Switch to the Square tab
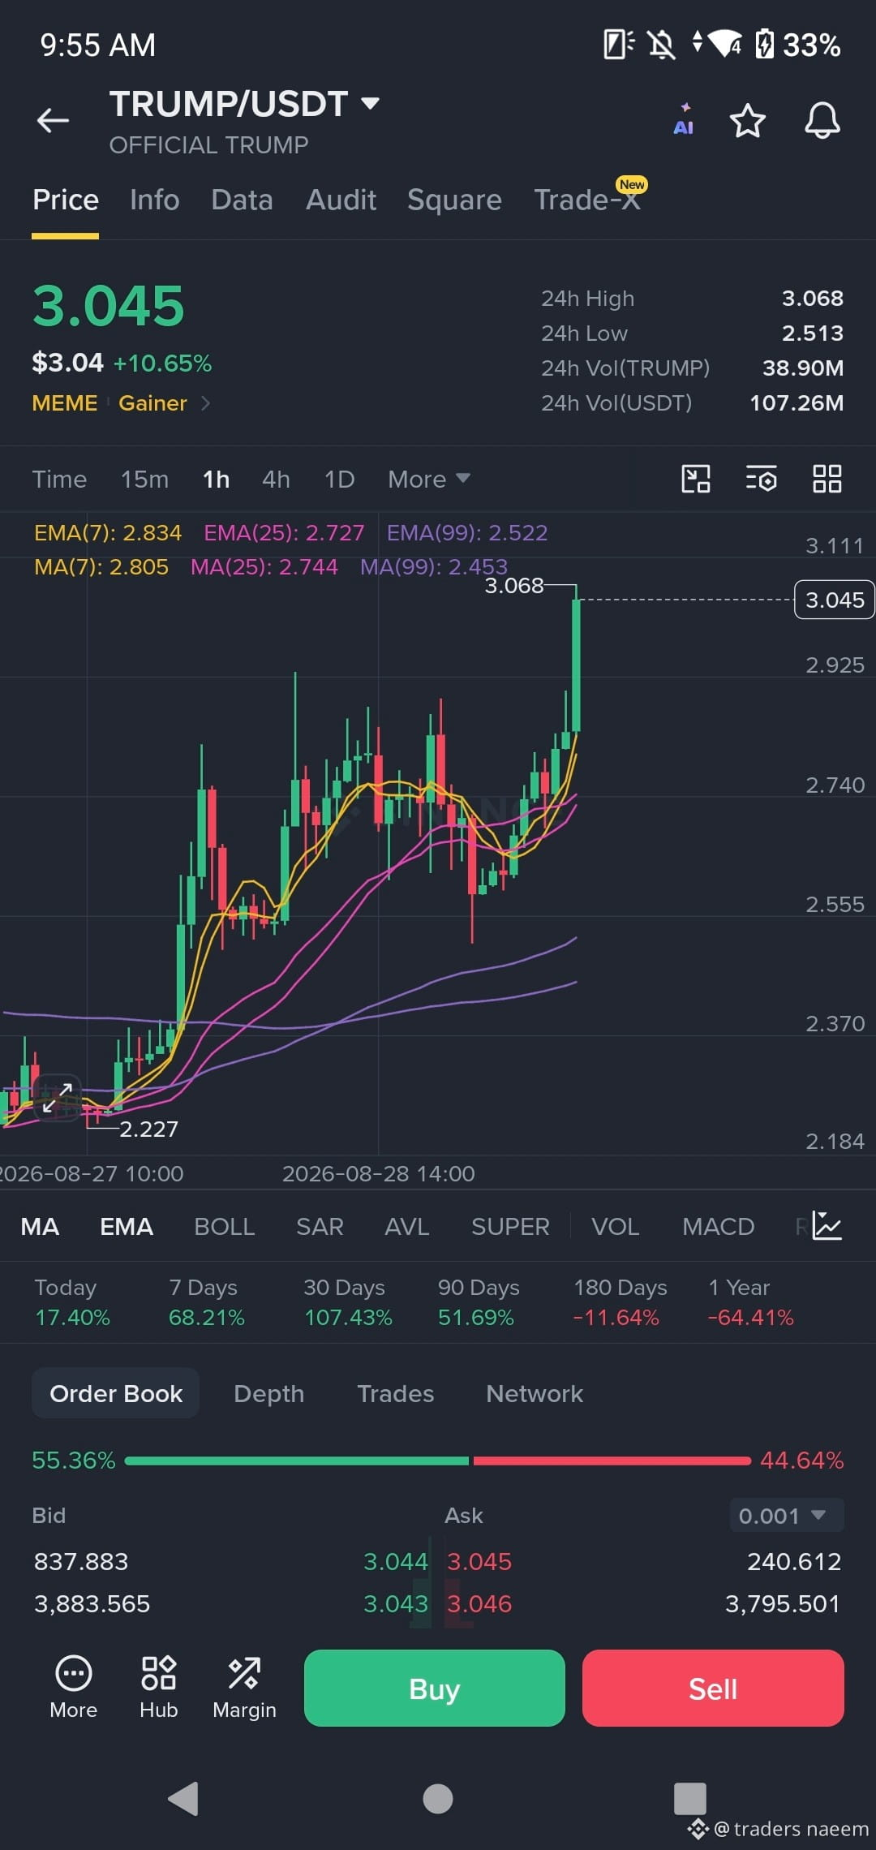 (454, 200)
